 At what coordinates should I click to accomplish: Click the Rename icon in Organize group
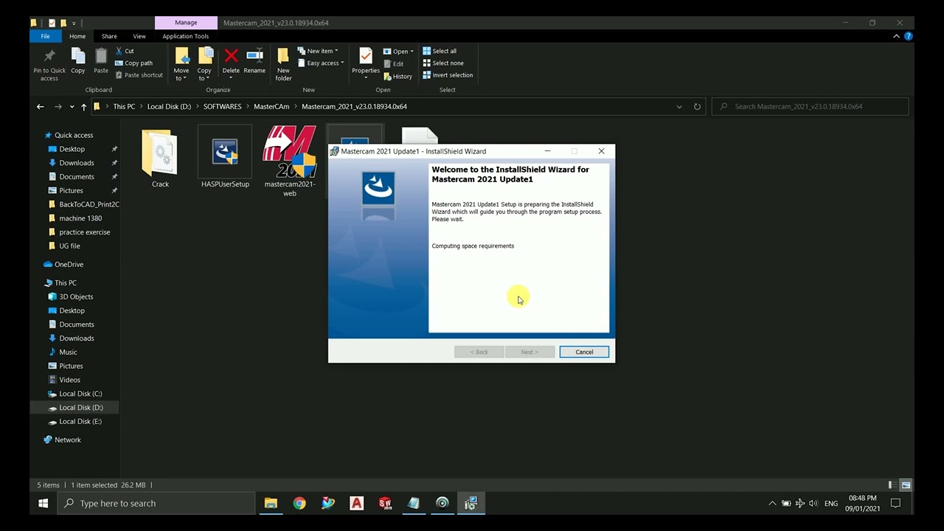pos(254,56)
